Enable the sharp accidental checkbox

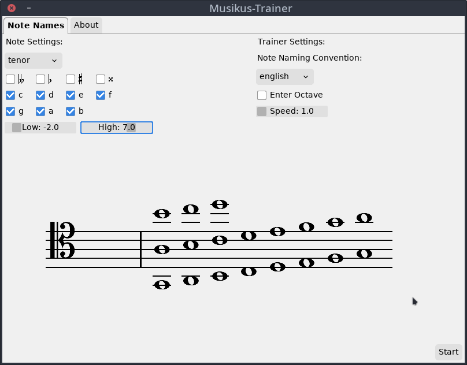[71, 79]
